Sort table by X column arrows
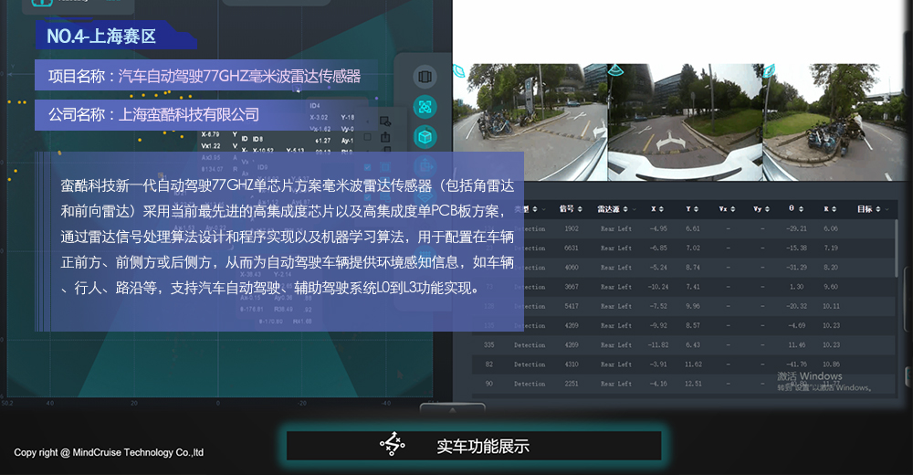This screenshot has width=913, height=475. (x=661, y=208)
